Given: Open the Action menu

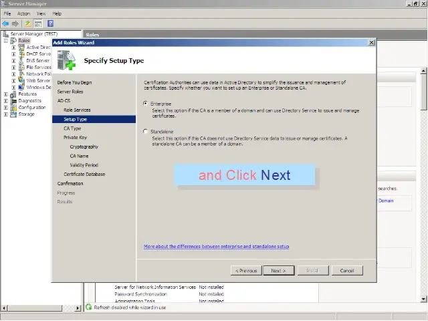Looking at the screenshot, I should pos(24,13).
